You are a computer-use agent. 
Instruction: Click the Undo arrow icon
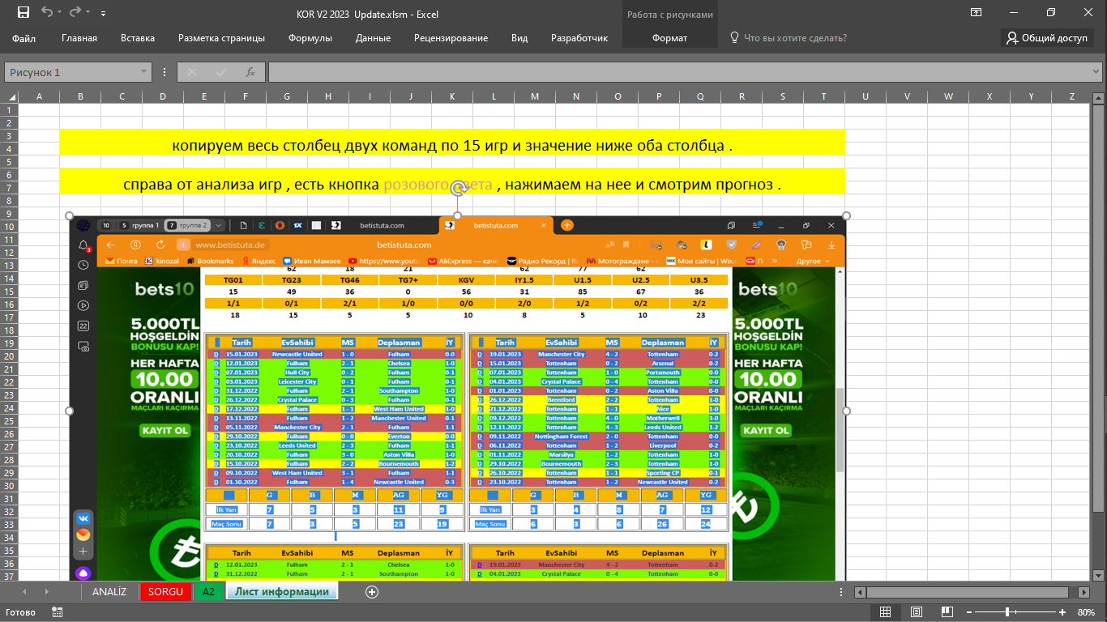(45, 12)
